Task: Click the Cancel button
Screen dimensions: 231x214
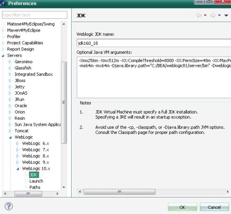Action: click(x=214, y=207)
